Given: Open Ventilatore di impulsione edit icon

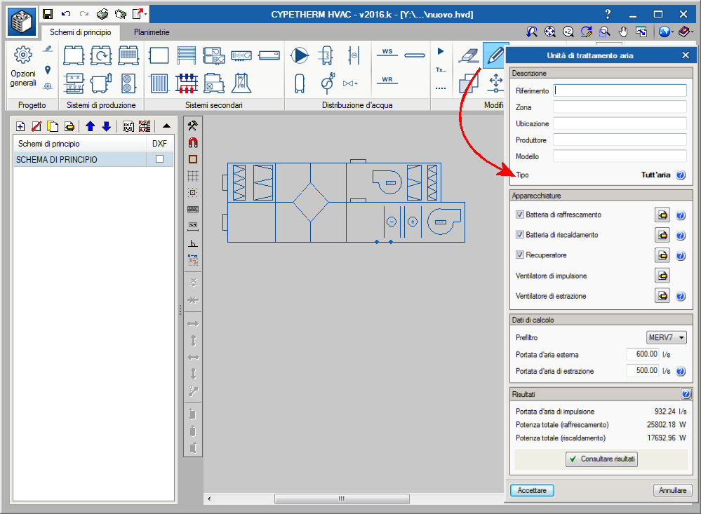Looking at the screenshot, I should point(662,276).
